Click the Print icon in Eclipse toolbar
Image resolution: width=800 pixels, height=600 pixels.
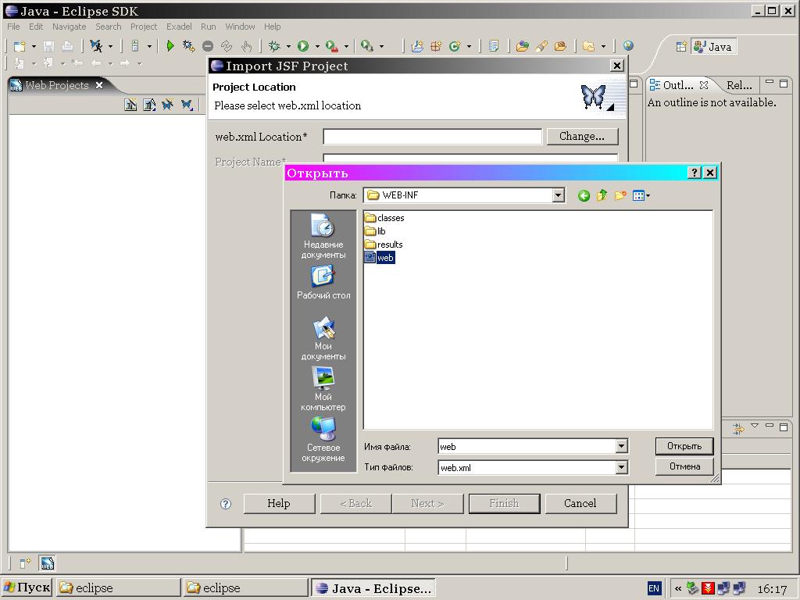click(67, 46)
